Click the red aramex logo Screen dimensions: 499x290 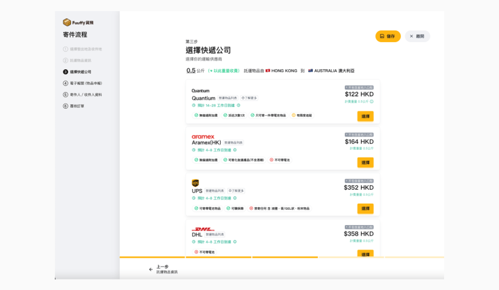(x=203, y=137)
